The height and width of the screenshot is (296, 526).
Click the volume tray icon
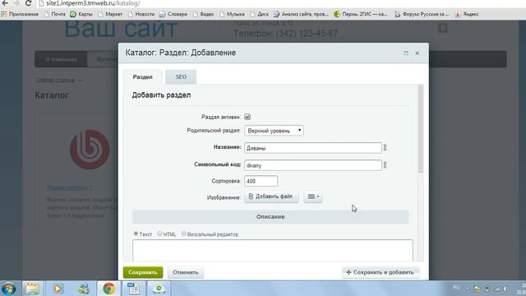505,289
